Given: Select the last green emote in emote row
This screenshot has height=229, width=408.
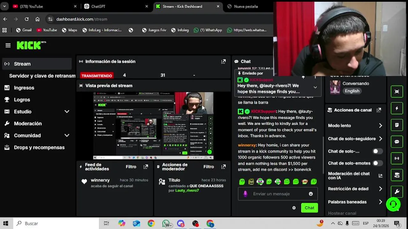Looking at the screenshot, I should (x=314, y=182).
